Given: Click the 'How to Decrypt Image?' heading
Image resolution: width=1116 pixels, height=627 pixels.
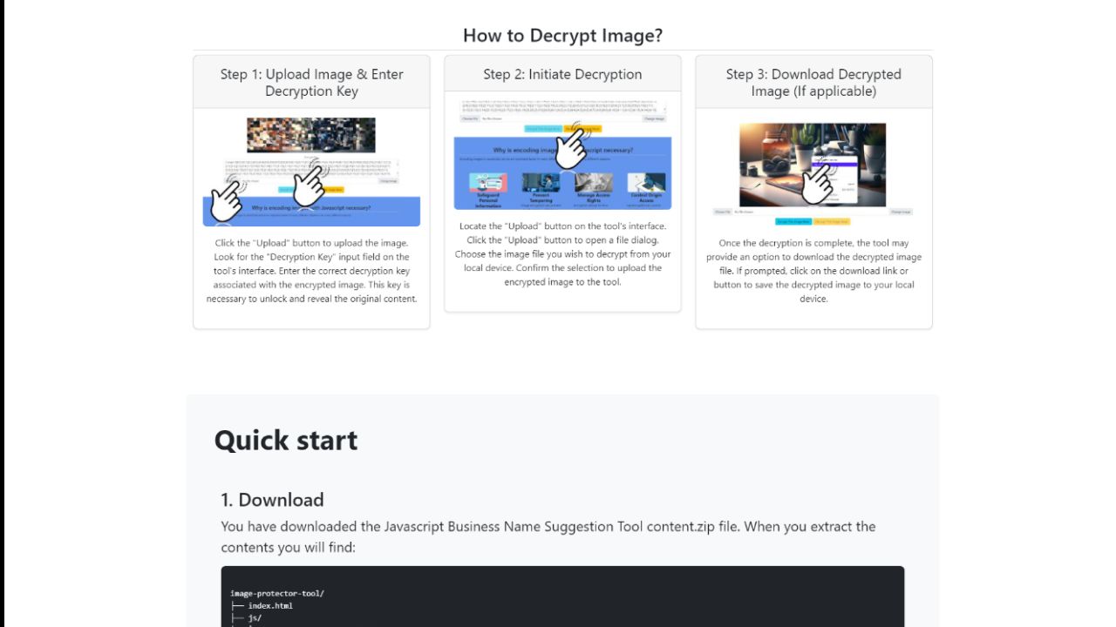Looking at the screenshot, I should pos(562,36).
